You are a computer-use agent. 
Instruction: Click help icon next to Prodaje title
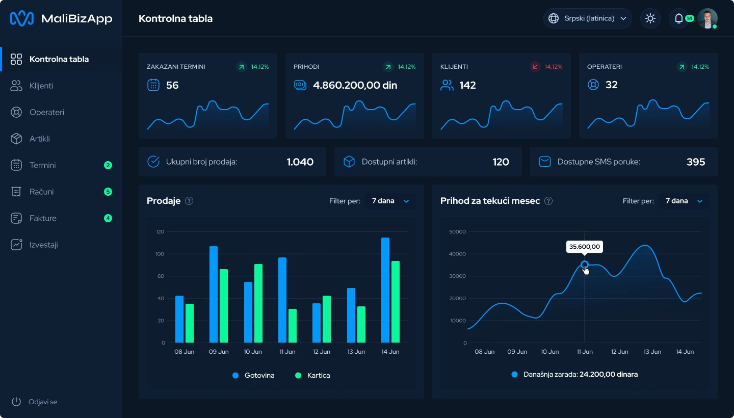pos(189,201)
